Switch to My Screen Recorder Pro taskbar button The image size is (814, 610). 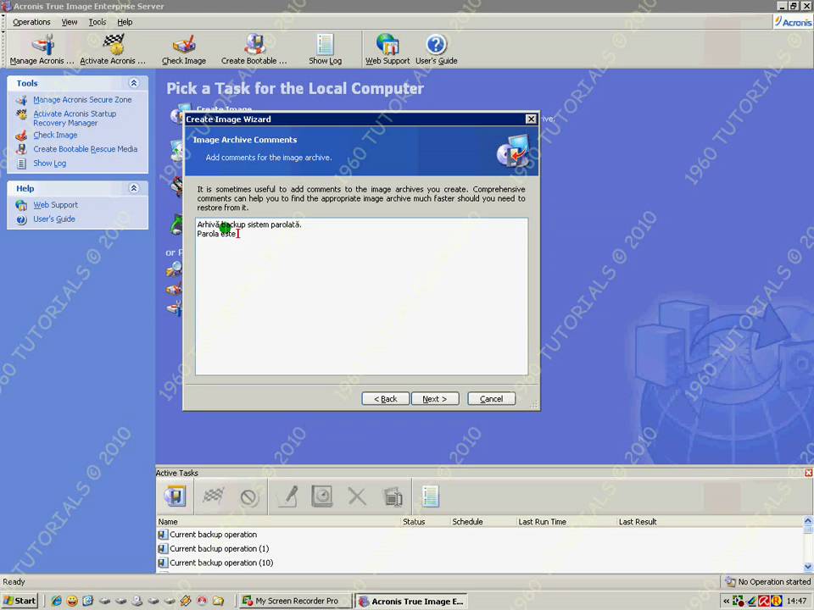295,601
